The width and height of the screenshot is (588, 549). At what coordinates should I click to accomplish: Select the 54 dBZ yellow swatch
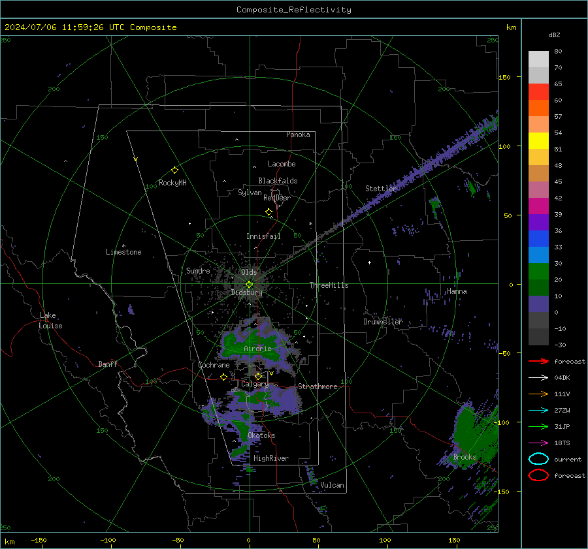(x=538, y=140)
